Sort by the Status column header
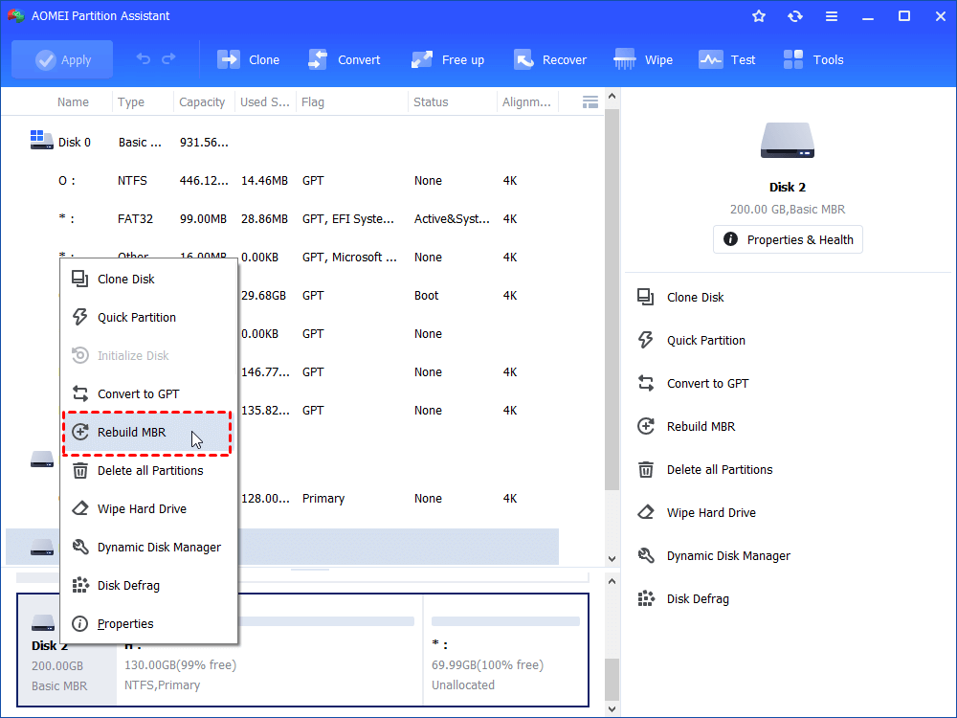Screen dimensions: 957x718 [x=431, y=102]
